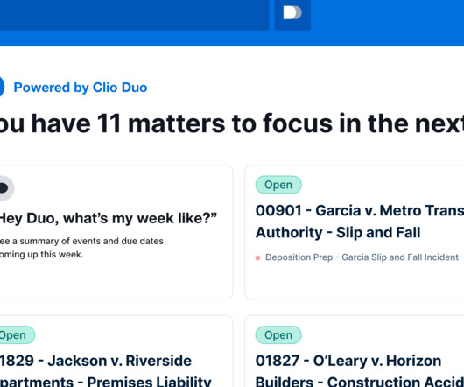This screenshot has height=387, width=464.
Task: Click the red dot beside Deposition Prep
Action: pos(257,257)
